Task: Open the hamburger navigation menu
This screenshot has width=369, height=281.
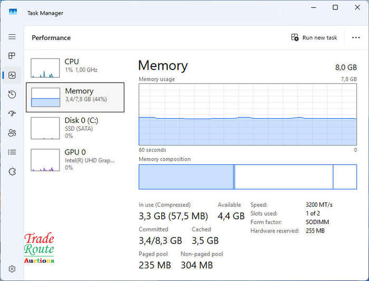Action: pos(12,37)
